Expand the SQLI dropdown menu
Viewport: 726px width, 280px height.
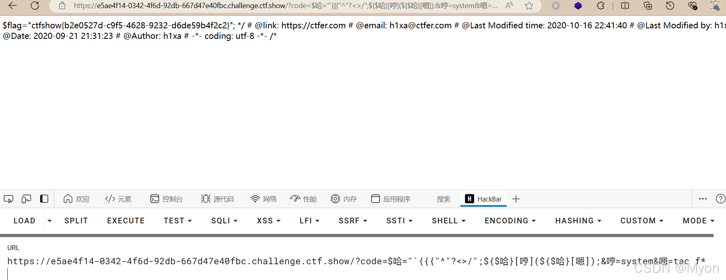coord(224,221)
